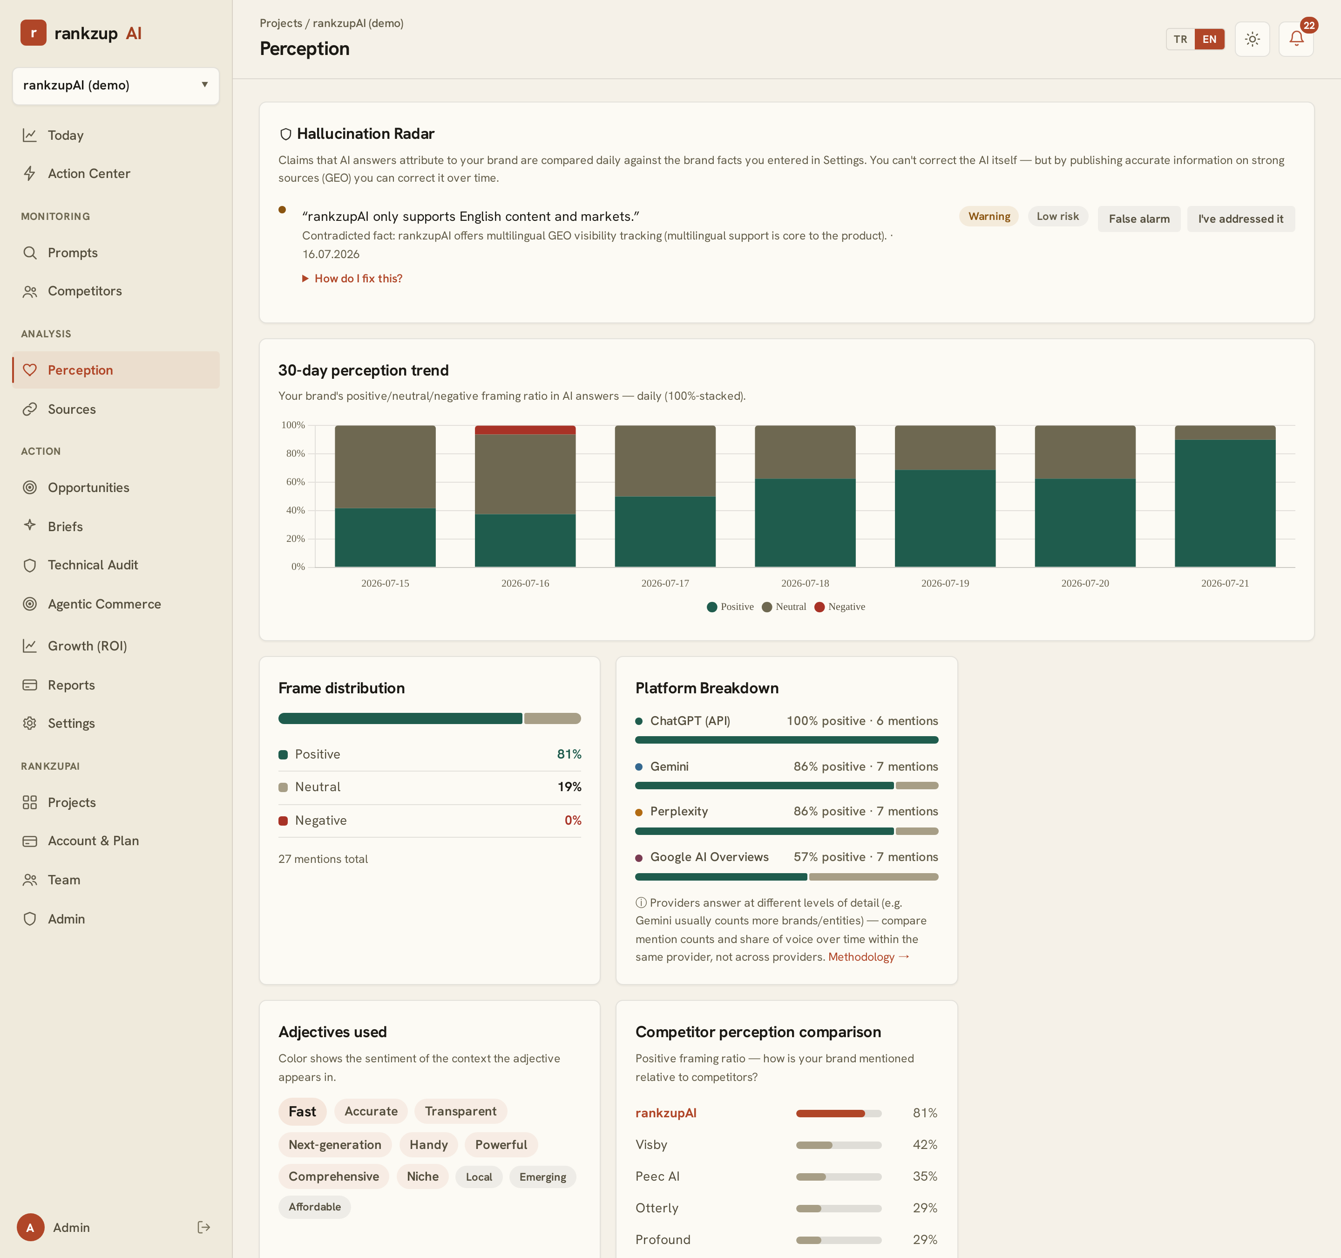This screenshot has width=1341, height=1258.
Task: Click the Competitors people icon
Action: pyautogui.click(x=30, y=291)
